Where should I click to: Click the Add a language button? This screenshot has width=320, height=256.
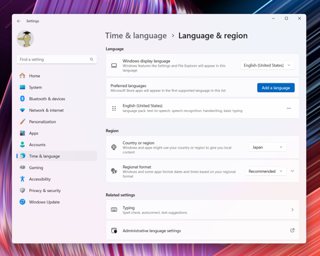276,88
